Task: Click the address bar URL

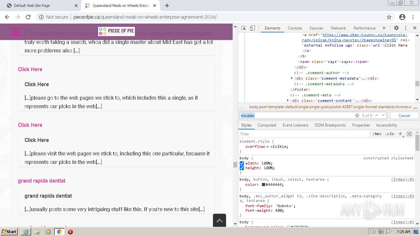Action: click(x=145, y=17)
